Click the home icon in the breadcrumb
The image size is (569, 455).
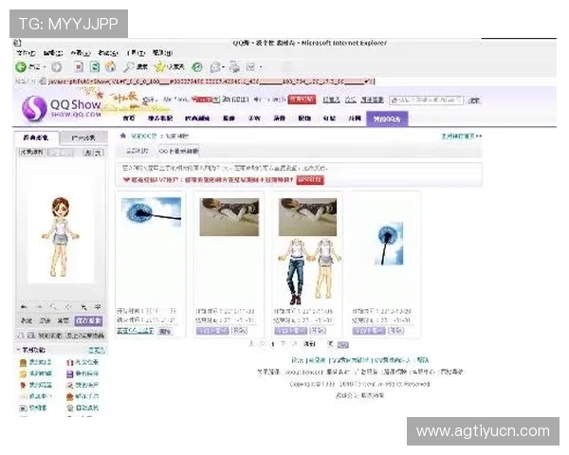[123, 136]
